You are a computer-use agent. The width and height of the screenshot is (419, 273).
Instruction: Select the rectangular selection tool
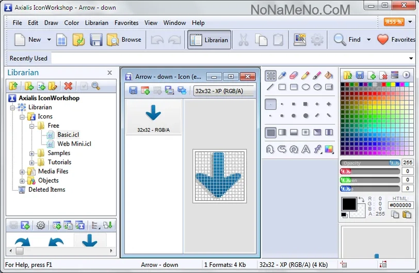270,76
